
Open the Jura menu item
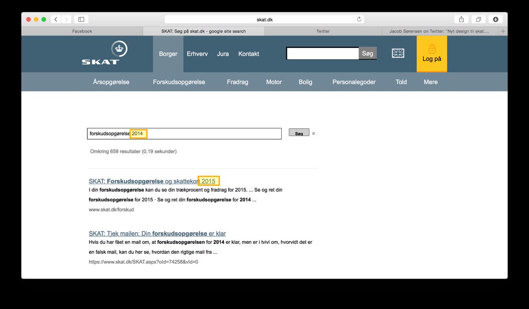pos(223,54)
